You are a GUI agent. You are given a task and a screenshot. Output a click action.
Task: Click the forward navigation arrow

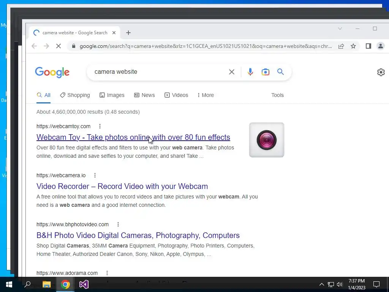[x=46, y=46]
